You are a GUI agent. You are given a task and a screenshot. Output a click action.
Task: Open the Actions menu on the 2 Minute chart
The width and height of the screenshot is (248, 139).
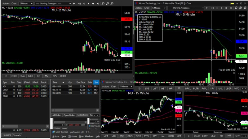click(6, 3)
